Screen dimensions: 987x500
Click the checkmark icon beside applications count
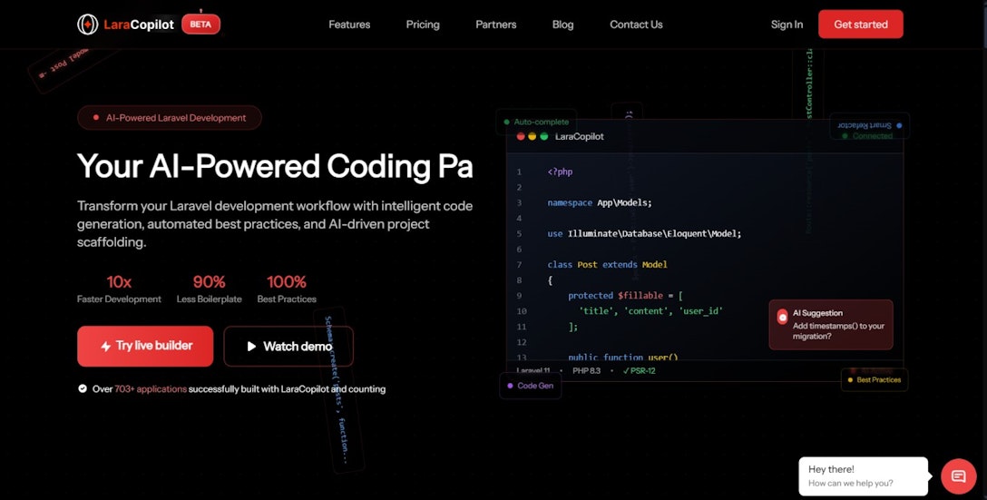[x=83, y=388]
